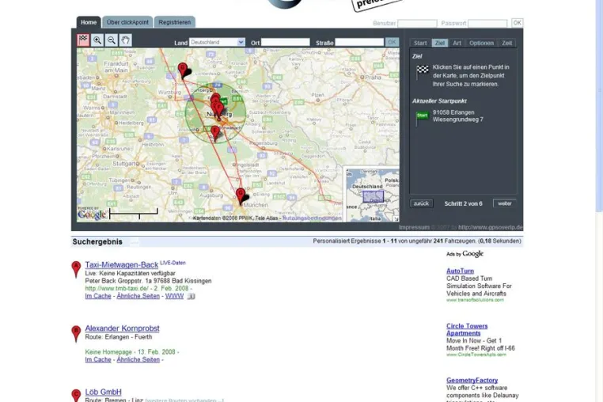The height and width of the screenshot is (402, 603).
Task: Click marker C icon beside Löb GmbH
Action: (76, 396)
